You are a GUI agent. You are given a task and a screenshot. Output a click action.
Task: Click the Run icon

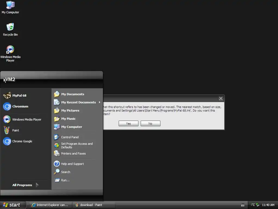tap(57, 180)
